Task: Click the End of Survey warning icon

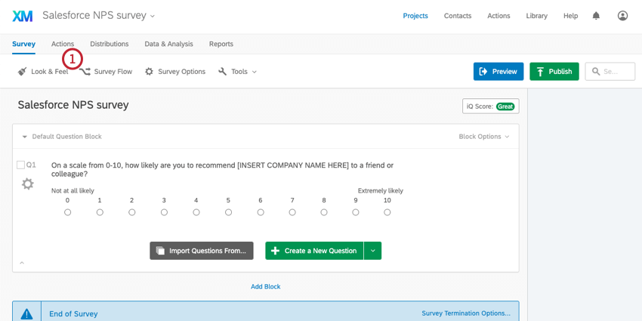Action: click(26, 314)
